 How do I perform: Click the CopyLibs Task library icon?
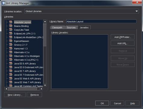11,30
